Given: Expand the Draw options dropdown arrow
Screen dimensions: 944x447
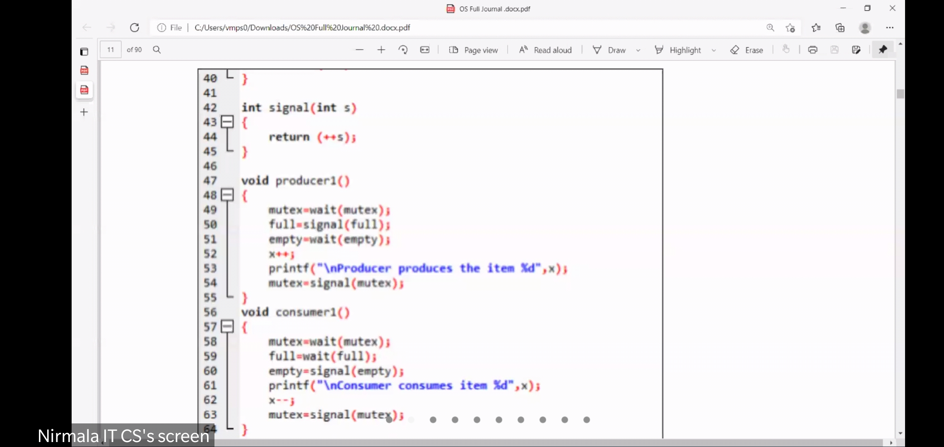Looking at the screenshot, I should point(638,50).
